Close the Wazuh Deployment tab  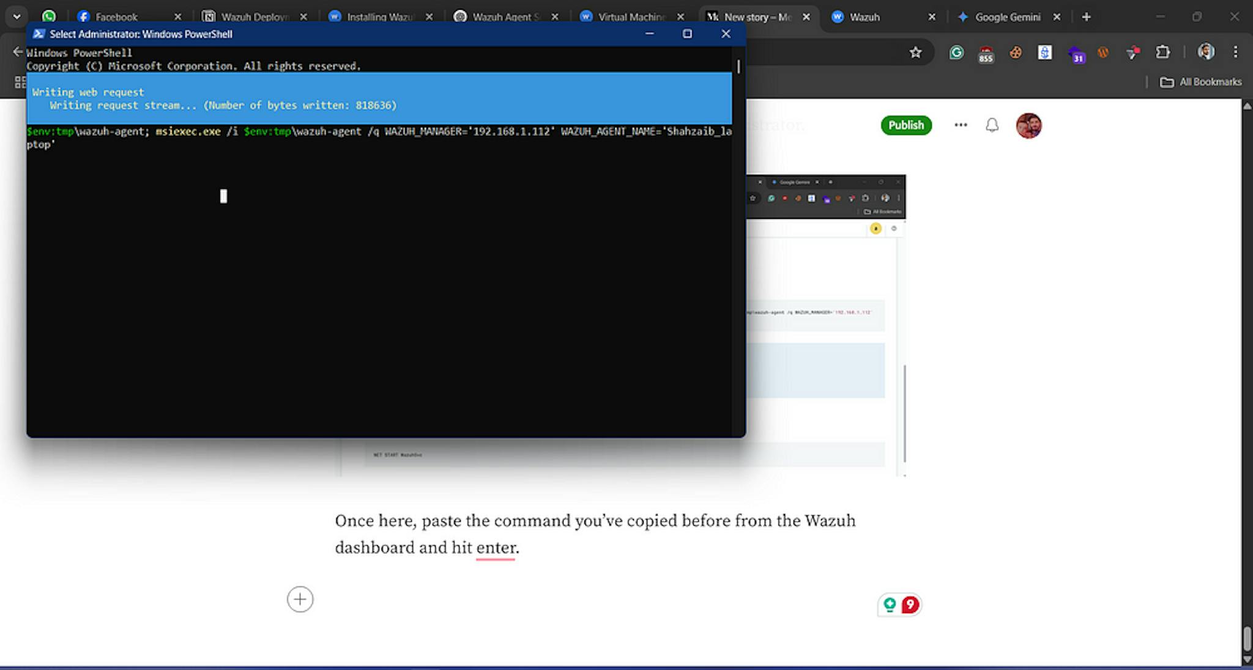pyautogui.click(x=303, y=17)
